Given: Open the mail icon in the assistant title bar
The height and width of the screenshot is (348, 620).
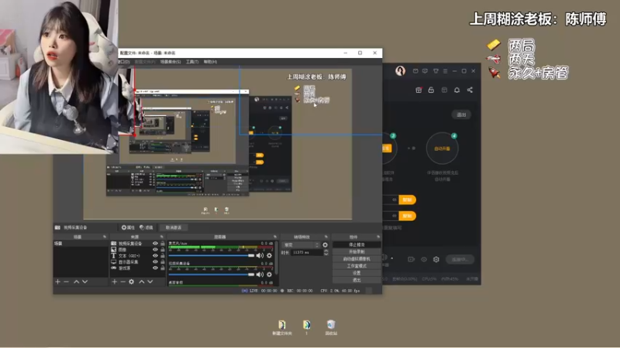Looking at the screenshot, I should (x=415, y=71).
